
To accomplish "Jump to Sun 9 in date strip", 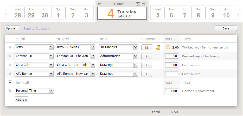I will click(x=213, y=13).
